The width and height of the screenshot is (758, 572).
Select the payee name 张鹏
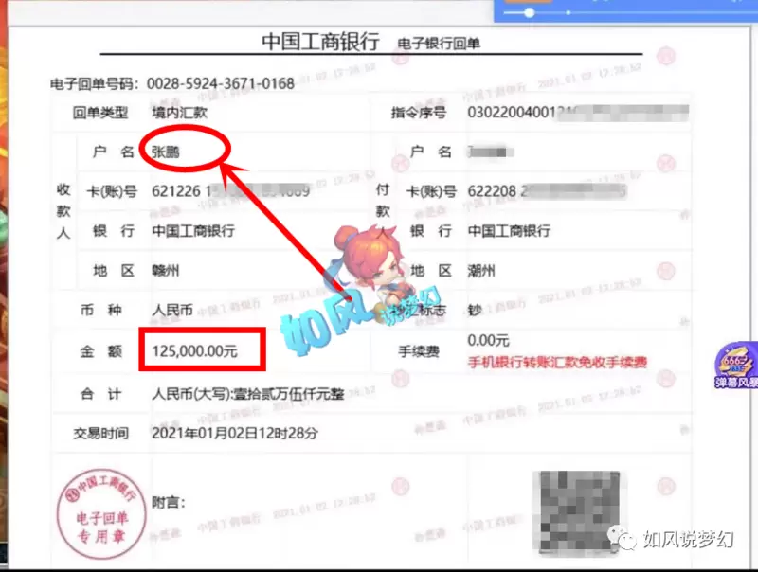point(165,152)
